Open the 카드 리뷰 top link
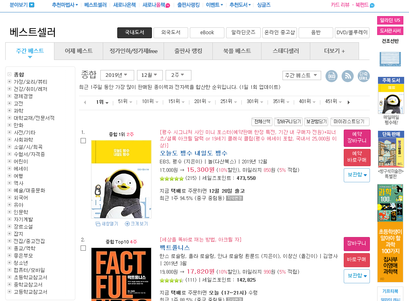Viewport: 409px width, 301px height. [x=340, y=5]
